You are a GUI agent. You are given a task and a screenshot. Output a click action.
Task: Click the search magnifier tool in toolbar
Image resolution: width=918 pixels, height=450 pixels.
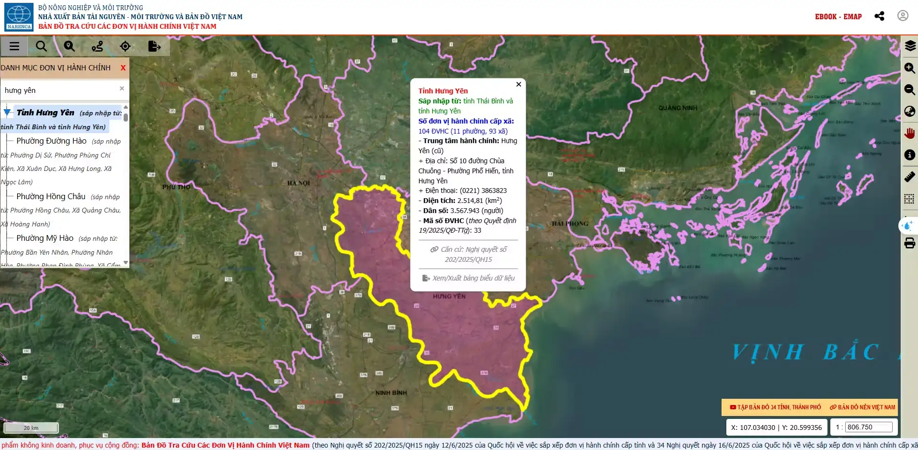42,46
